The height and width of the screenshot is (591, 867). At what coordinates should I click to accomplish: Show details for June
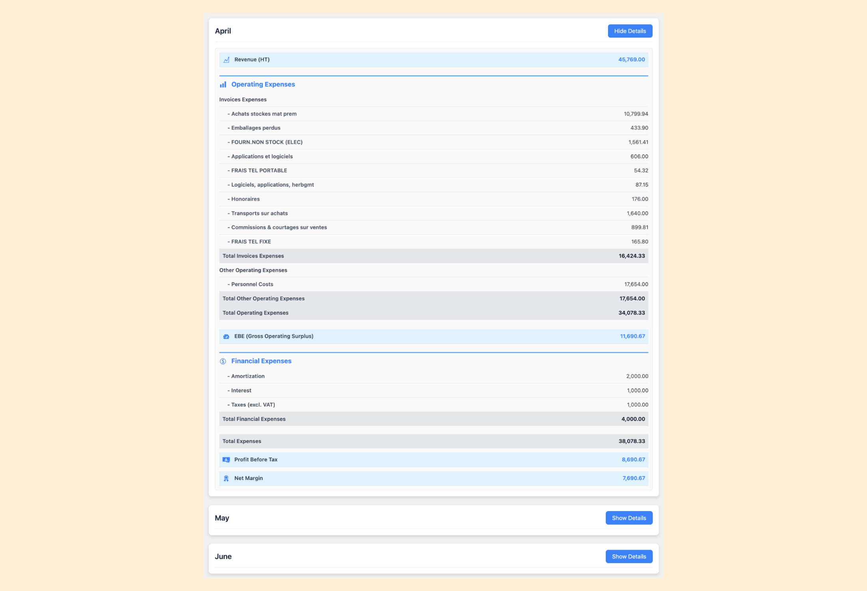(x=629, y=557)
